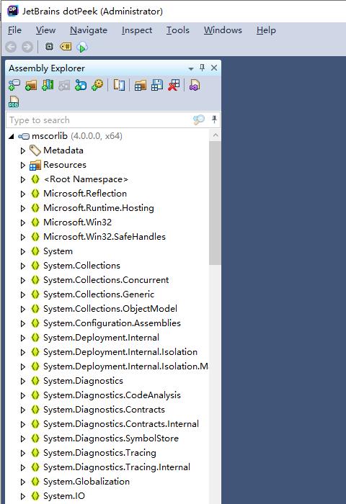346x504 pixels.
Task: Click the Open assembly icon with plus
Action: [14, 85]
